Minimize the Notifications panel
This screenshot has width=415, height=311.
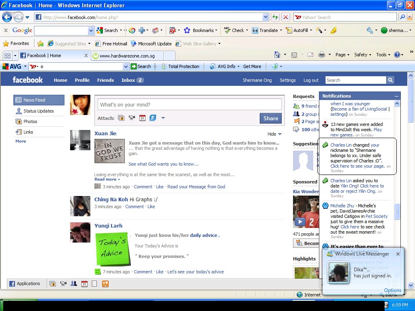click(x=396, y=96)
